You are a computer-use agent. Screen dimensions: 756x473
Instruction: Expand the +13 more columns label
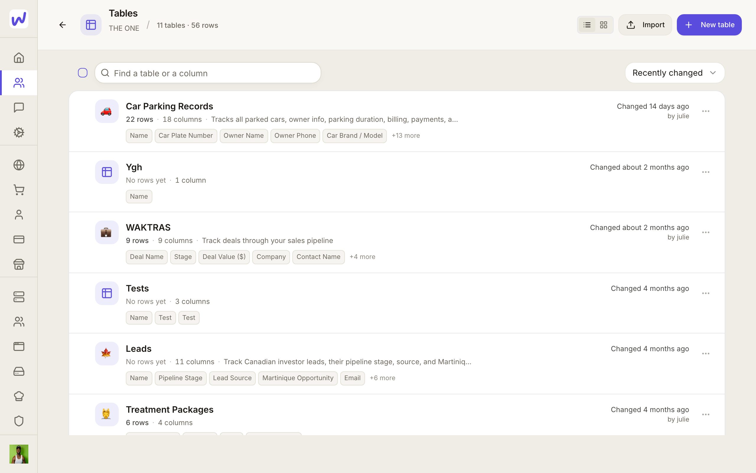click(406, 135)
